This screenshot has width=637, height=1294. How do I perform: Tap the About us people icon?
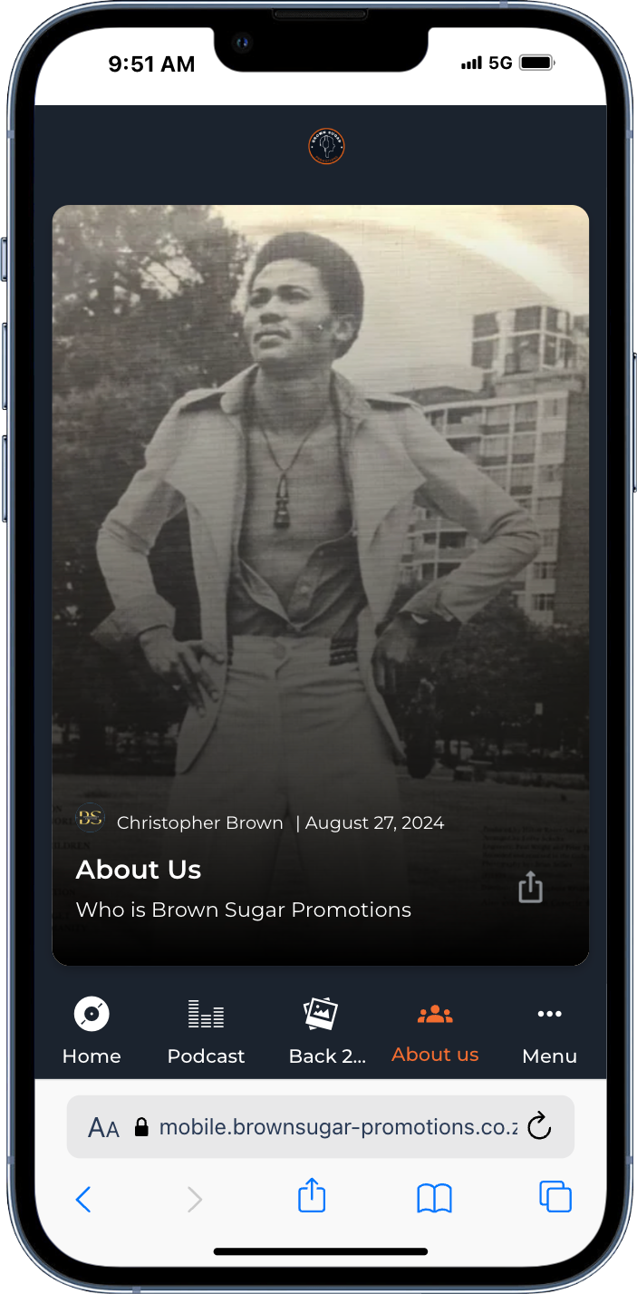tap(435, 1015)
